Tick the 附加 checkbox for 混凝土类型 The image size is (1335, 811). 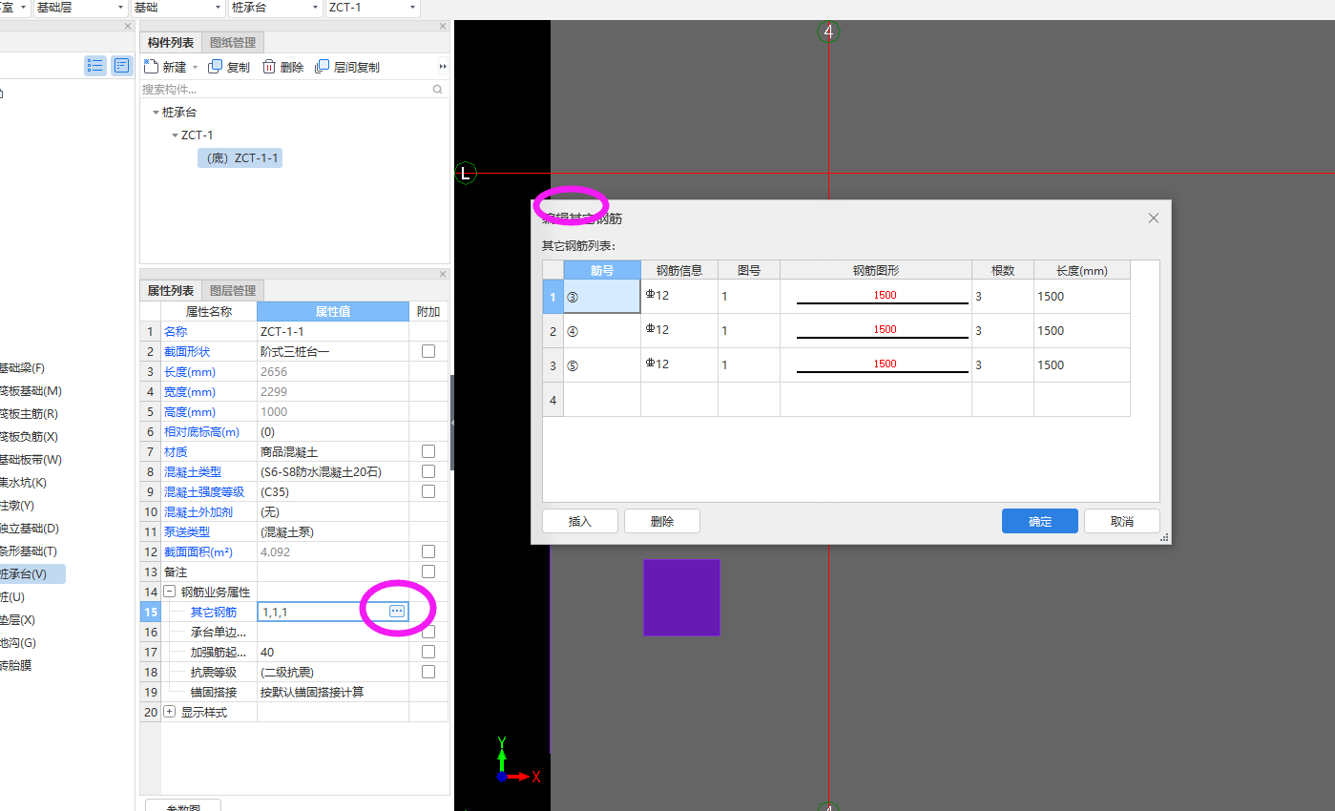[x=428, y=471]
